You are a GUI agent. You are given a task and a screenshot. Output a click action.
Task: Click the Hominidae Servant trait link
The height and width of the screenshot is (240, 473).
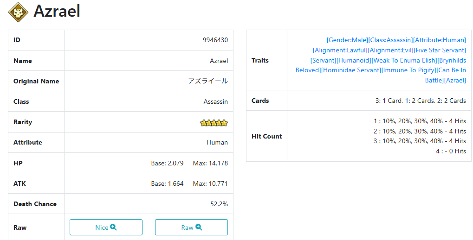351,70
